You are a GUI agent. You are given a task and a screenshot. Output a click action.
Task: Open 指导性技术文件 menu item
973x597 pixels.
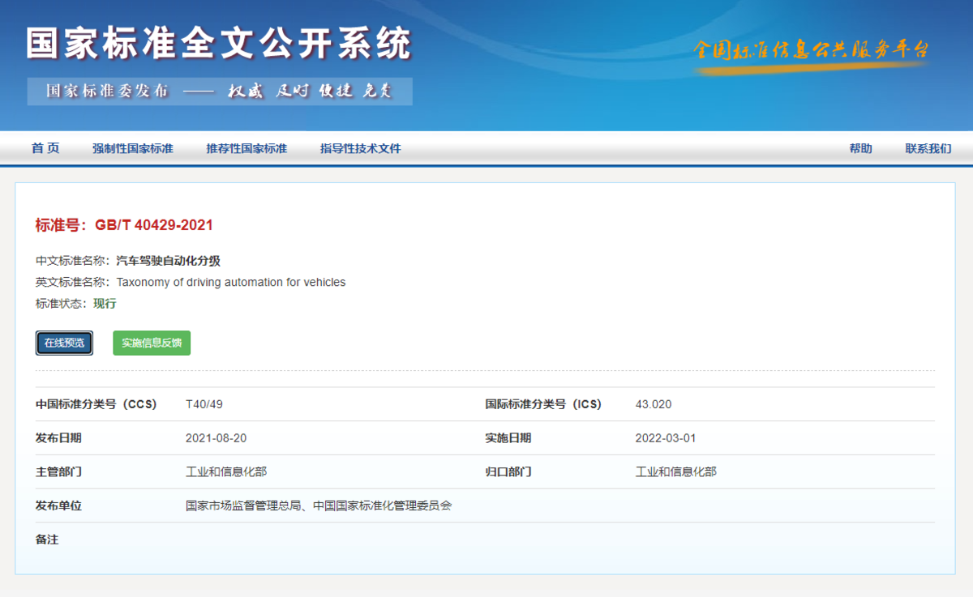(x=361, y=148)
